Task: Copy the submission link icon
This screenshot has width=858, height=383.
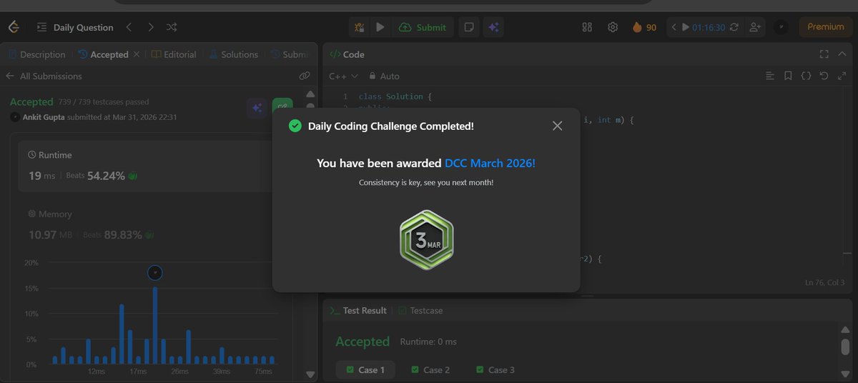Action: point(304,76)
